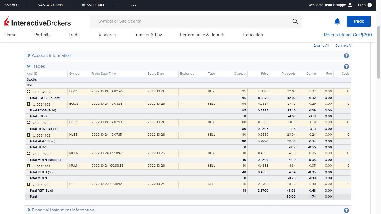Click the notification bell icon
The width and height of the screenshot is (381, 214).
click(337, 21)
